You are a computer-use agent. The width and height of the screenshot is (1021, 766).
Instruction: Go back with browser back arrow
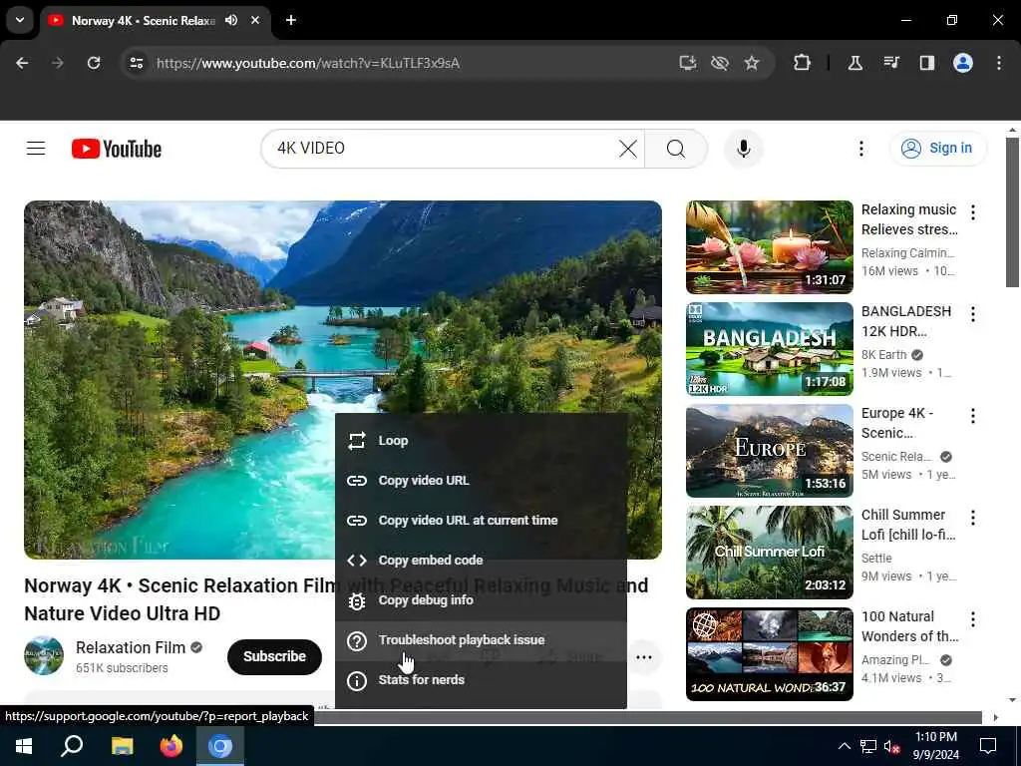tap(22, 63)
